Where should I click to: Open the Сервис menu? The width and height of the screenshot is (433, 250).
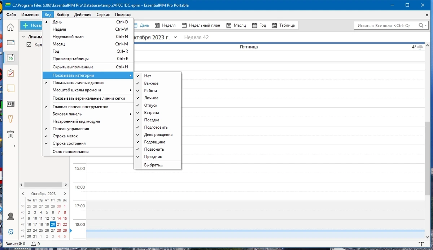[x=103, y=15]
